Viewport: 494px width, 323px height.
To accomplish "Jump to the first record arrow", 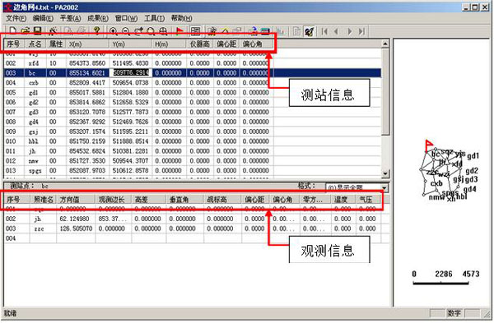I will 324,31.
